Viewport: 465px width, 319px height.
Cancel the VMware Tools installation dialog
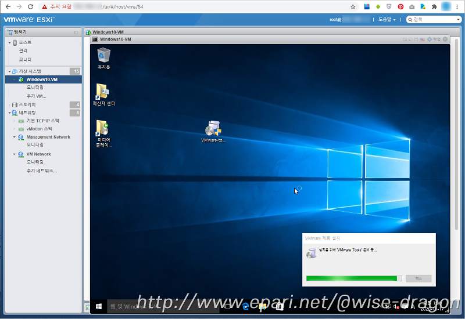tap(419, 278)
